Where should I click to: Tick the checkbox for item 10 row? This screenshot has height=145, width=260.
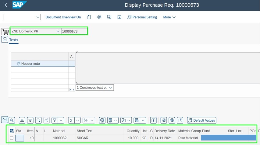(12, 138)
